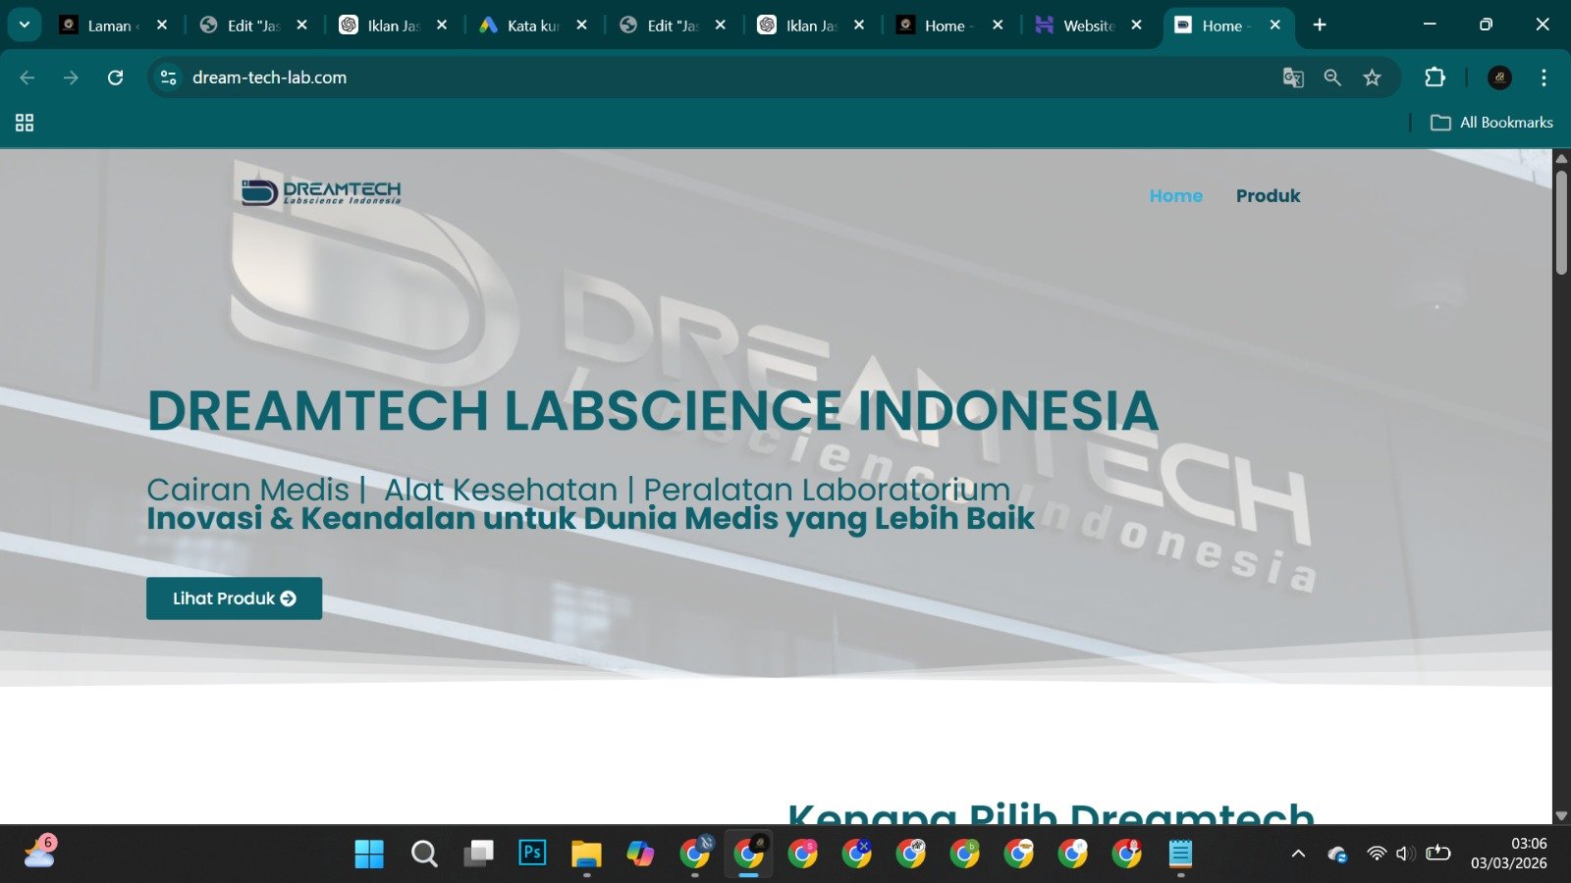The height and width of the screenshot is (883, 1571).
Task: Click the zoom magnifier icon in address bar
Action: click(x=1332, y=78)
